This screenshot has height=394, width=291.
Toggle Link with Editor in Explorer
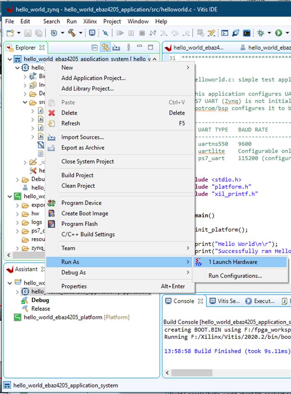105,47
